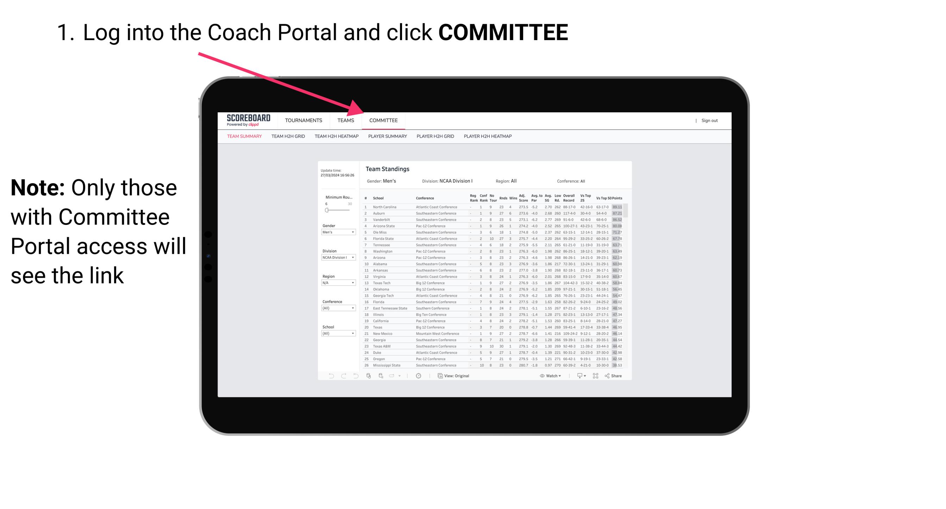The image size is (946, 509).
Task: Open the TEAM H2H HEATMAP view
Action: tap(337, 137)
